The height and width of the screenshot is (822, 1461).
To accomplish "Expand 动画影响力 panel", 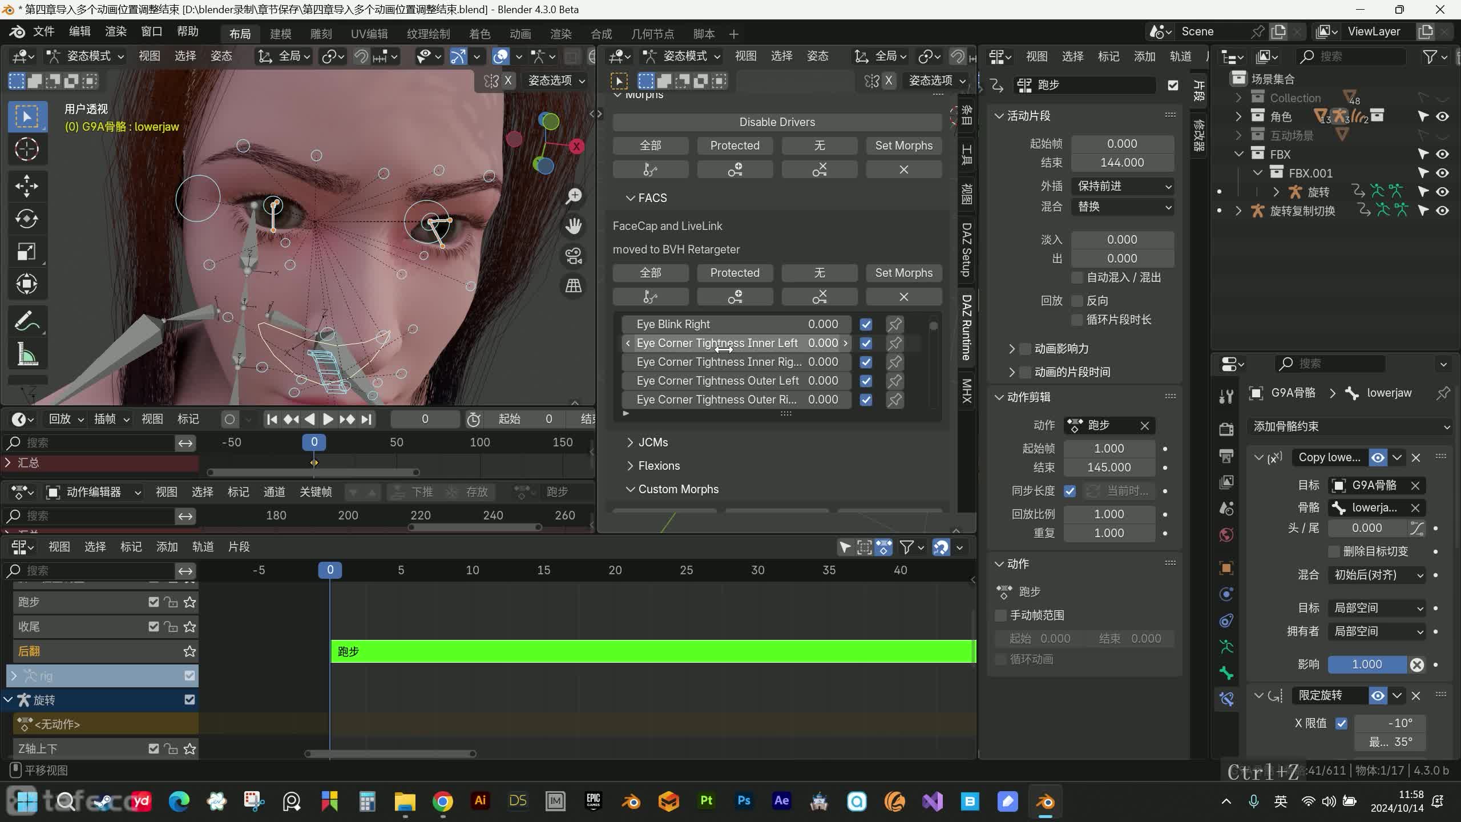I will point(1012,349).
